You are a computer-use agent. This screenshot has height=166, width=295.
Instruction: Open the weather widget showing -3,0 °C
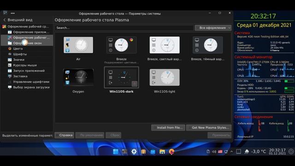click(x=255, y=152)
